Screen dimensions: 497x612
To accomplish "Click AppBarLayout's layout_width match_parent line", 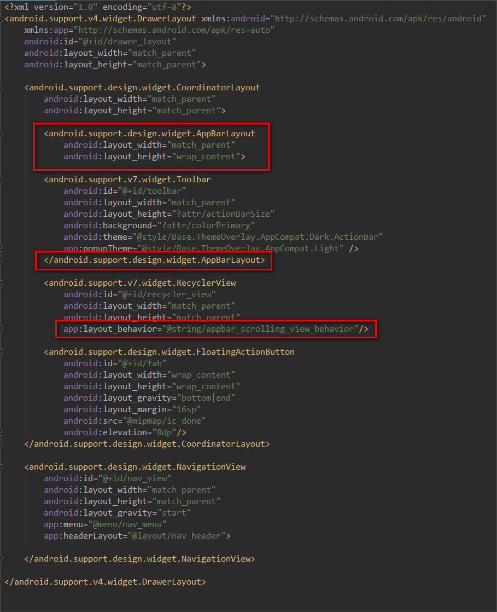I will 149,145.
